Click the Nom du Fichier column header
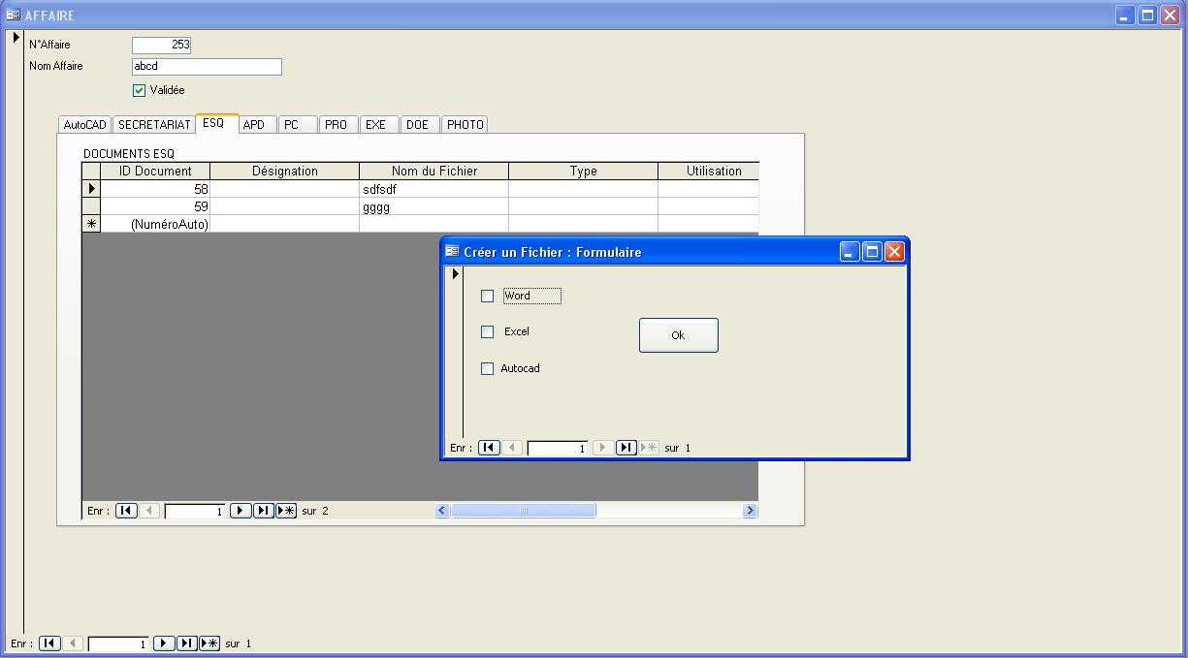 click(x=433, y=172)
